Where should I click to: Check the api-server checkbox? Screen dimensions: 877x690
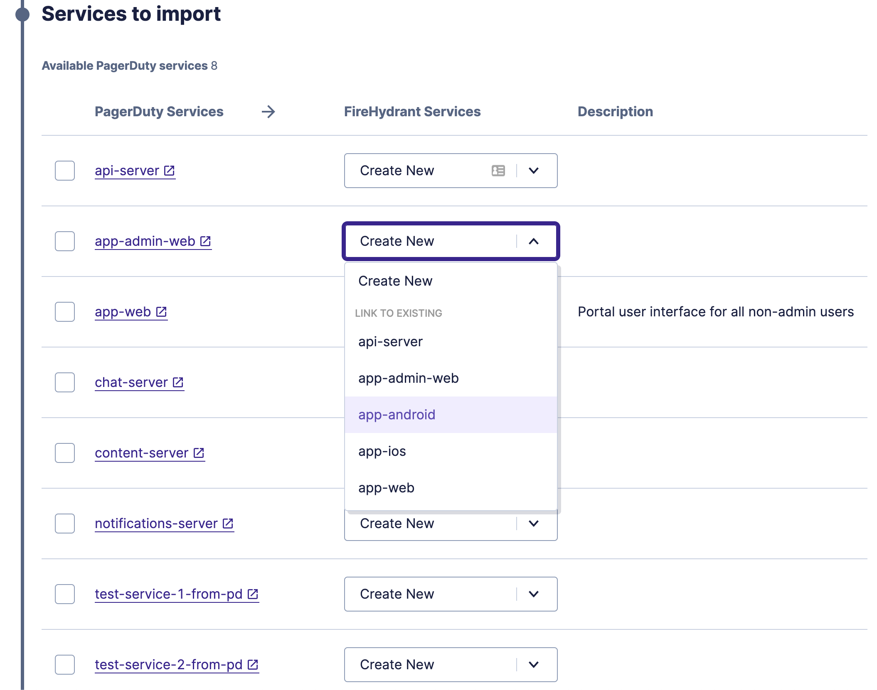click(65, 171)
